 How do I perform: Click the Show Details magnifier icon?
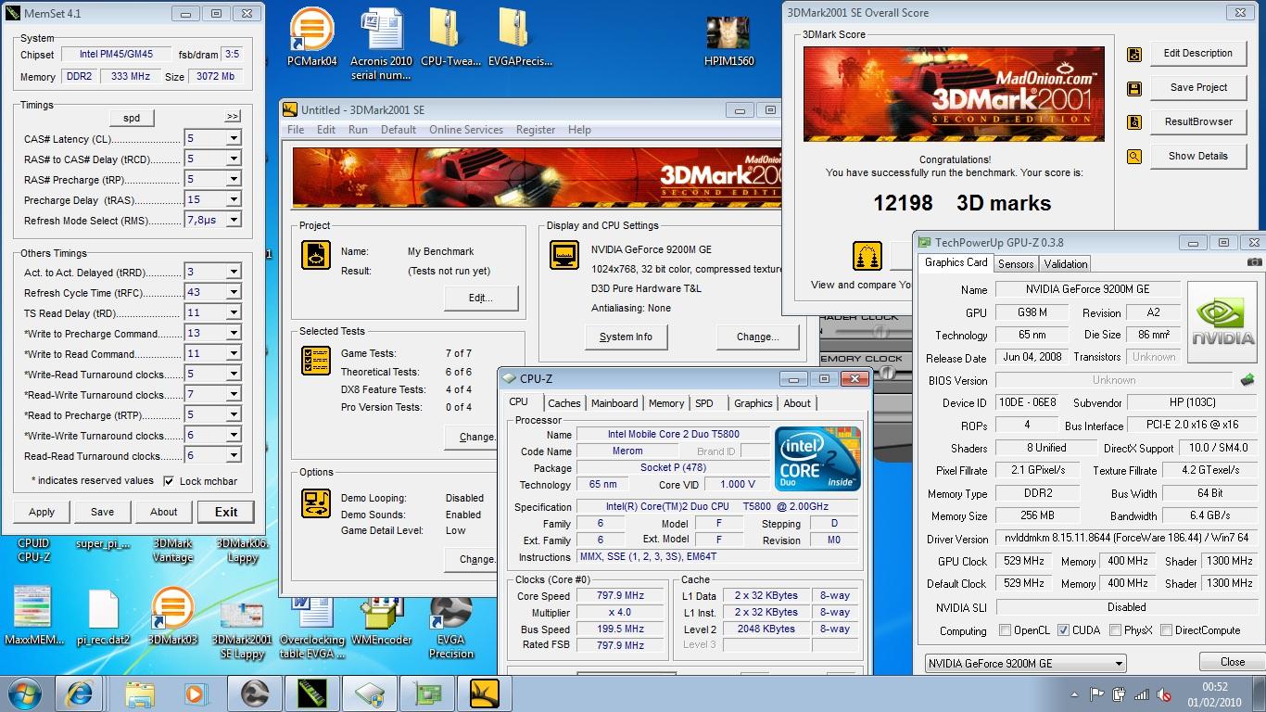click(1133, 157)
